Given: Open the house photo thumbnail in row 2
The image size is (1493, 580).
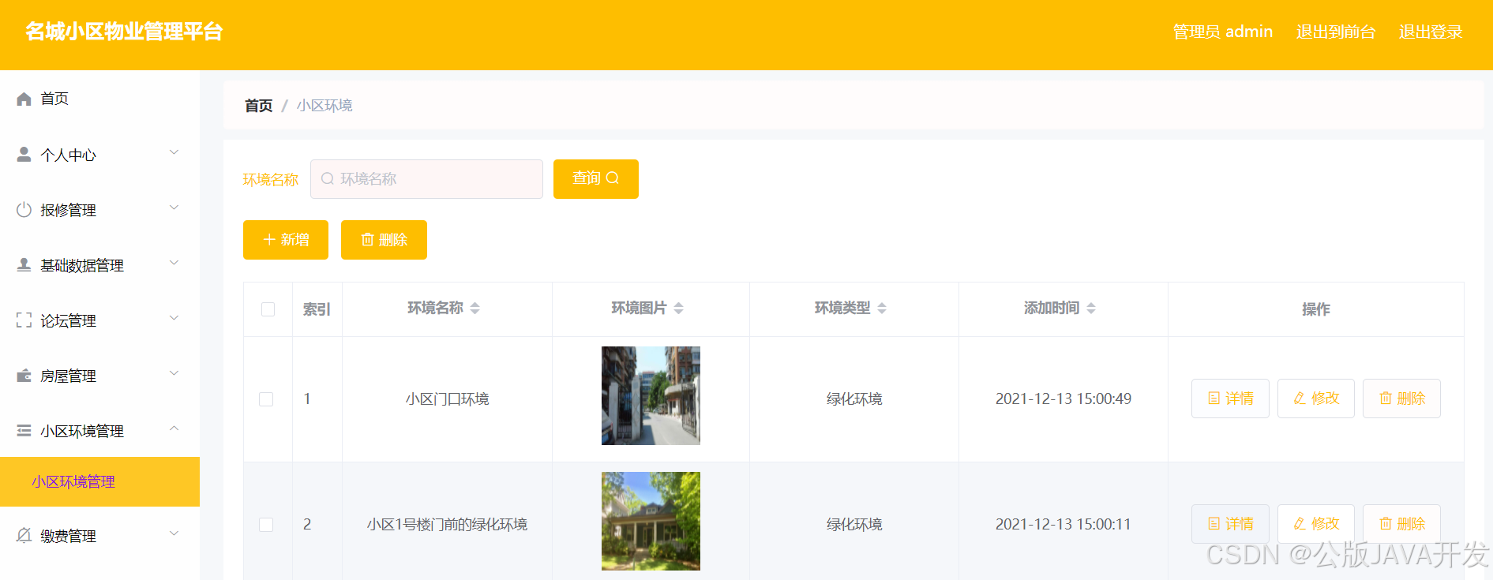Looking at the screenshot, I should [x=651, y=521].
